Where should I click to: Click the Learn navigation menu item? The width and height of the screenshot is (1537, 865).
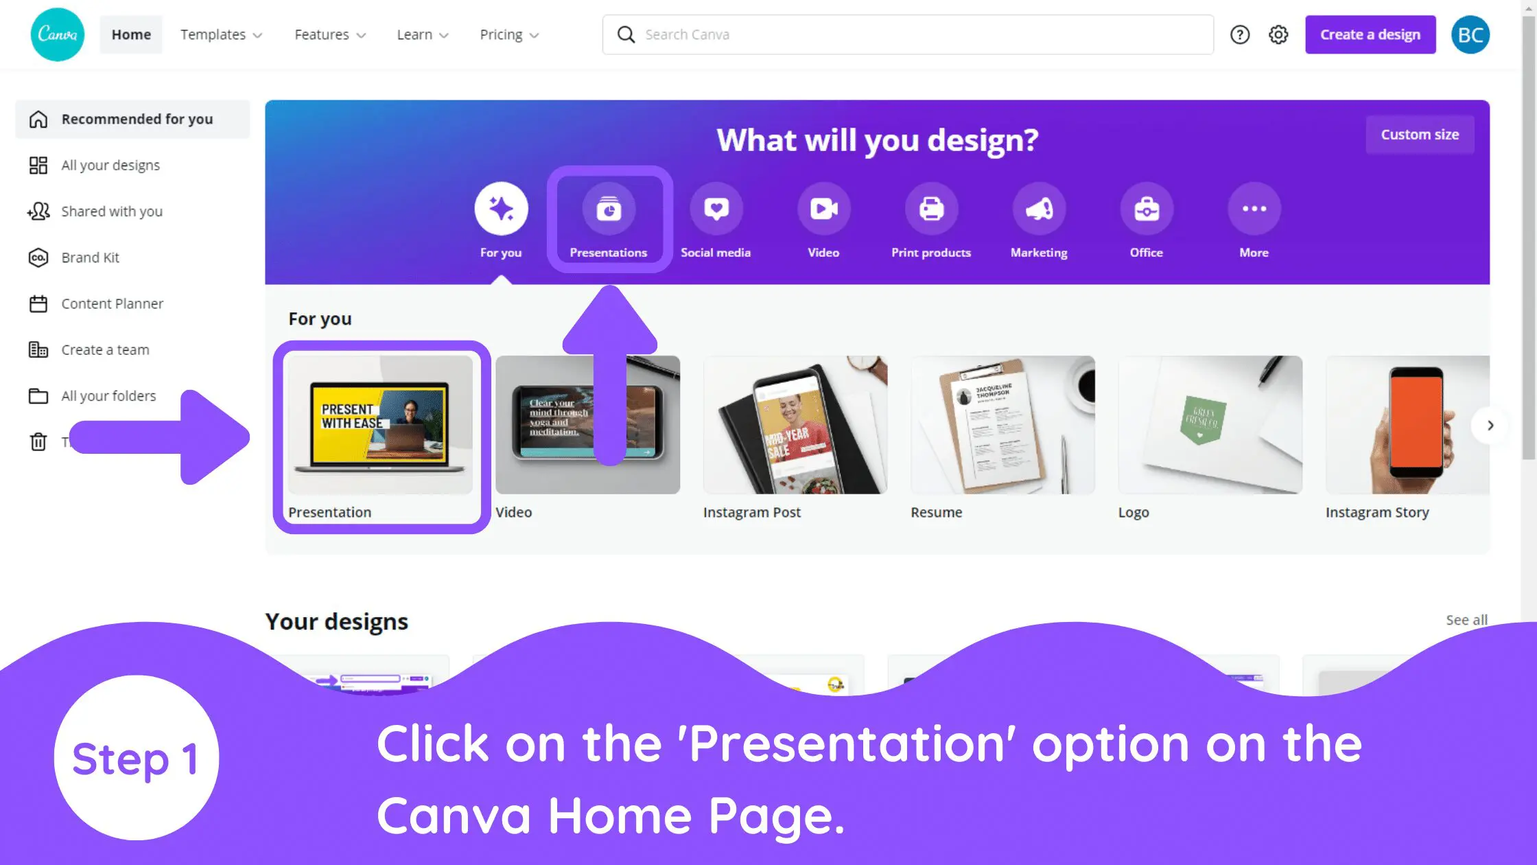click(421, 34)
